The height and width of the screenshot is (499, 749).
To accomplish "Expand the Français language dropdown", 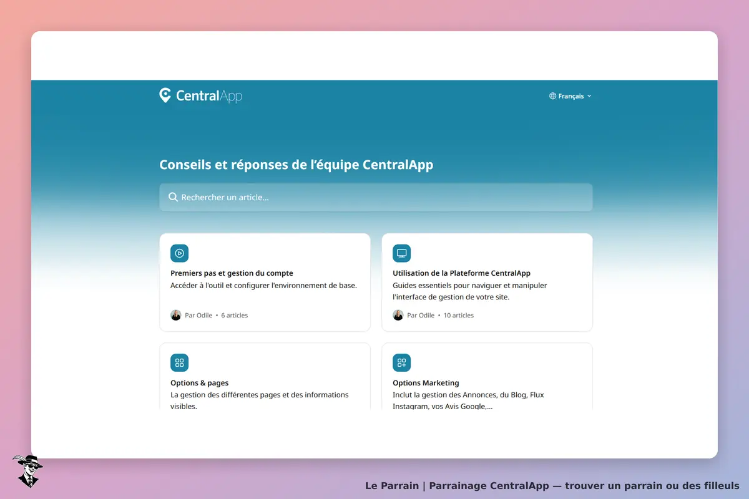I will coord(570,96).
